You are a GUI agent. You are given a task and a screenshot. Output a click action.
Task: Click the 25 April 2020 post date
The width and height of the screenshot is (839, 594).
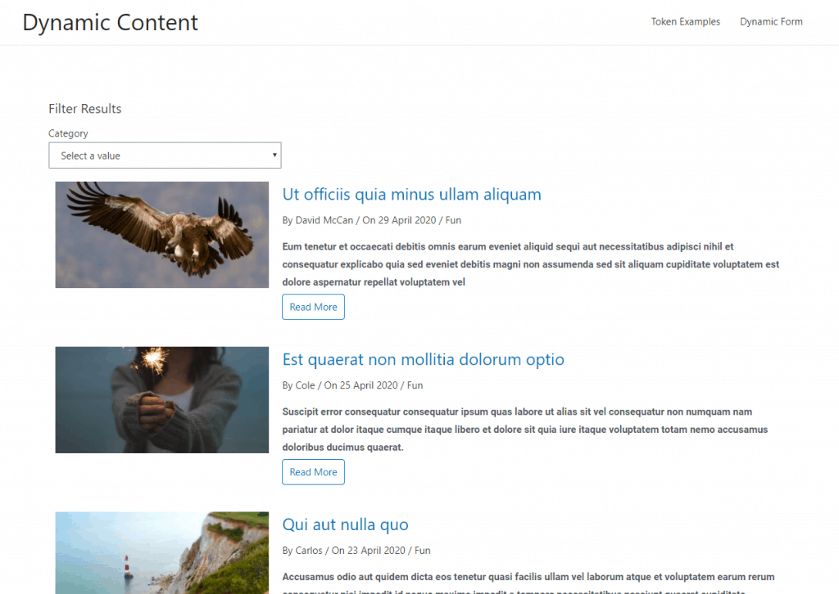370,385
